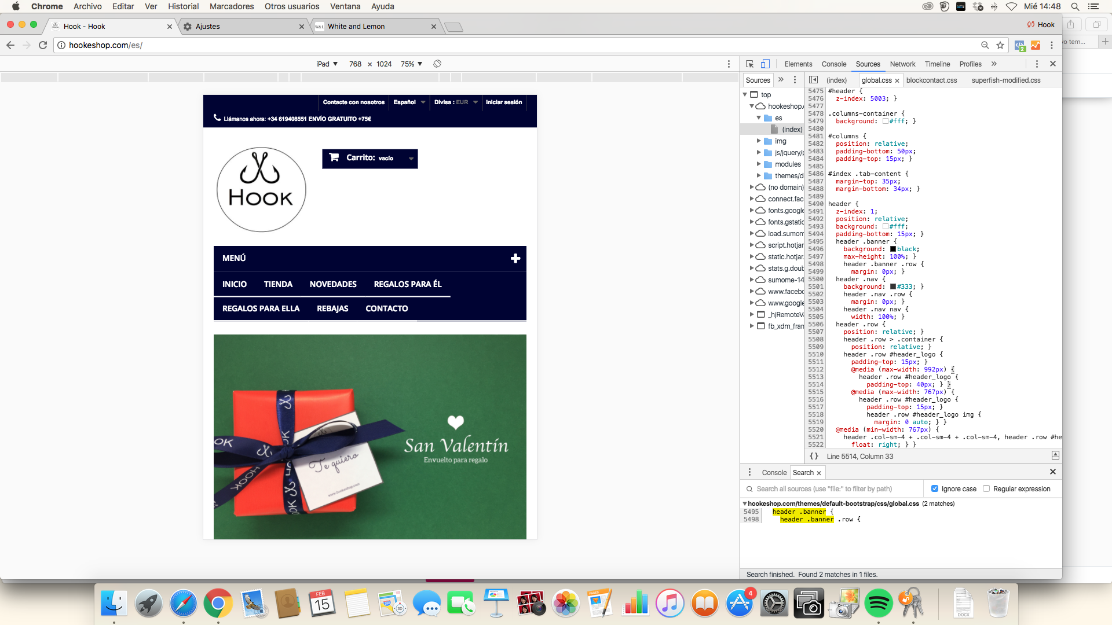The height and width of the screenshot is (625, 1112).
Task: Click the inspect element picker icon
Action: click(x=749, y=64)
